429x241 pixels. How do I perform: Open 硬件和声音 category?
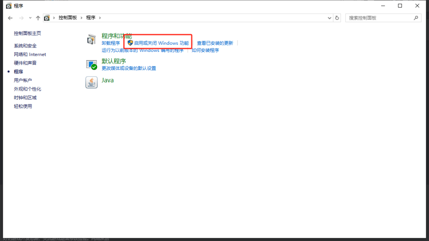25,63
